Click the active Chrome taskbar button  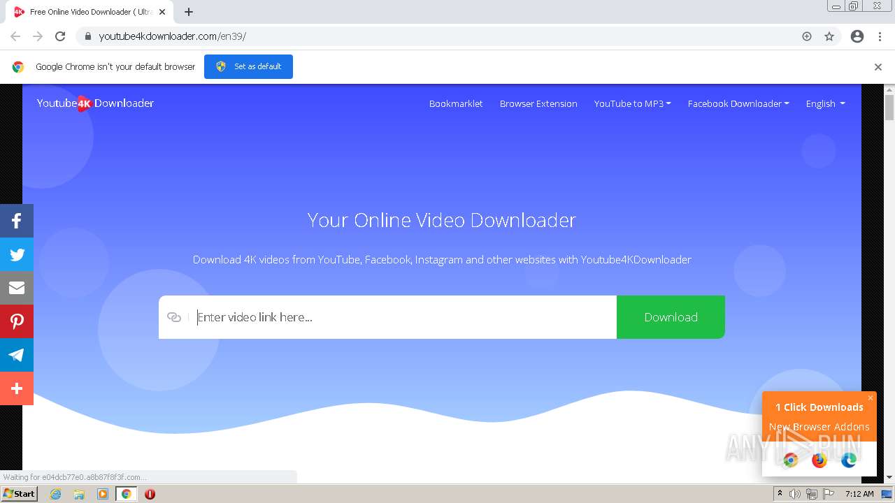127,494
